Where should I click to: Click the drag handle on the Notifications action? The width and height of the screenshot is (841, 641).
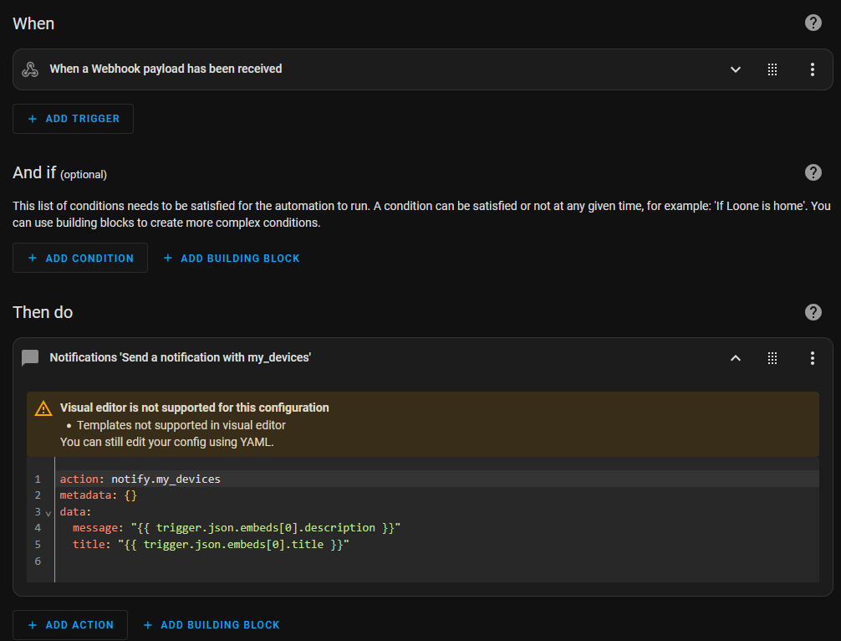pyautogui.click(x=772, y=358)
